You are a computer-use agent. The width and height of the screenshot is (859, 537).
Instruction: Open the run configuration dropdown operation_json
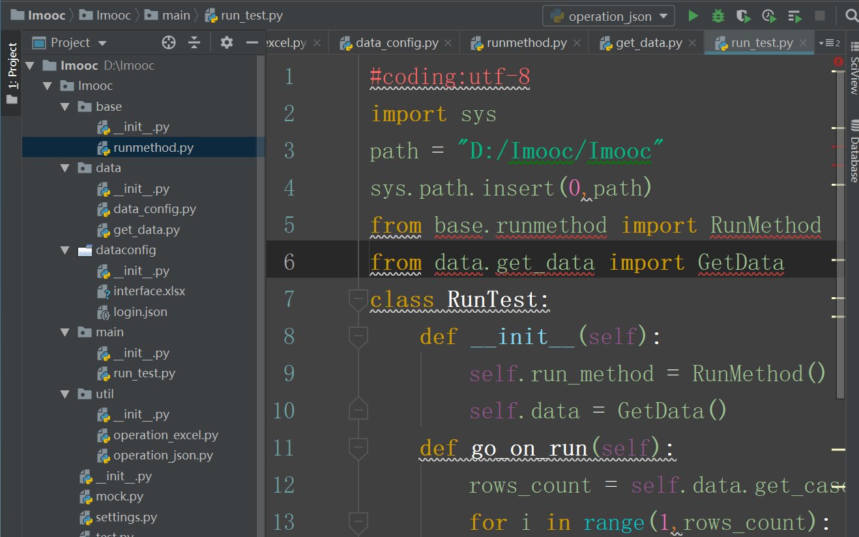[607, 16]
